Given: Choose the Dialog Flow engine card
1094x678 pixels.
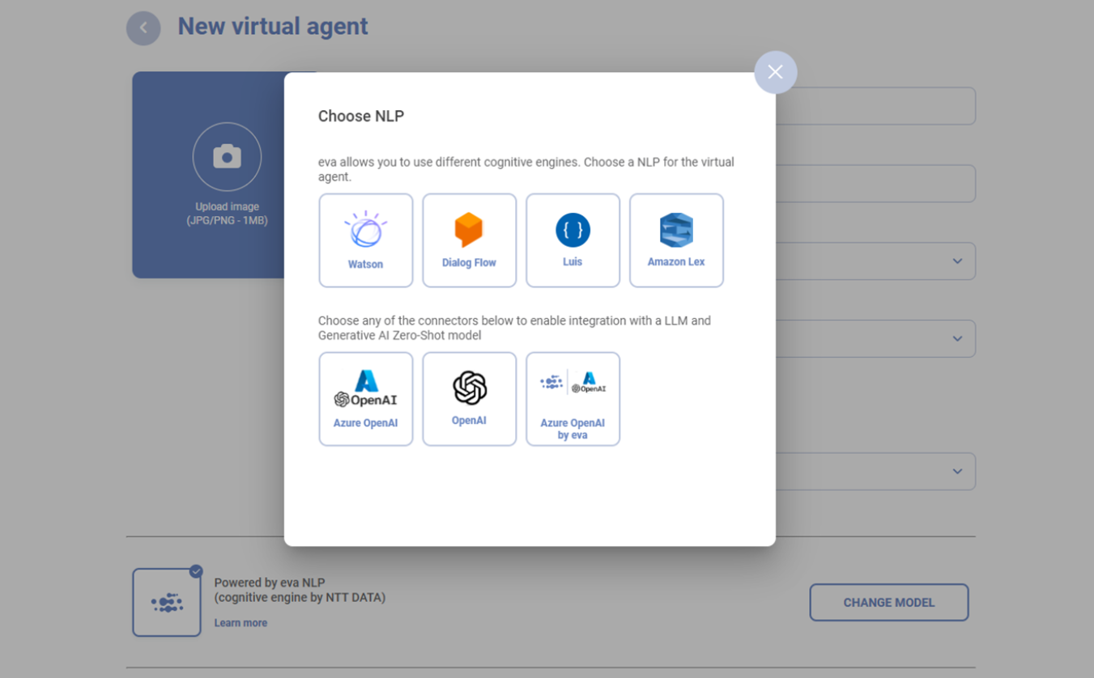Looking at the screenshot, I should pos(469,240).
